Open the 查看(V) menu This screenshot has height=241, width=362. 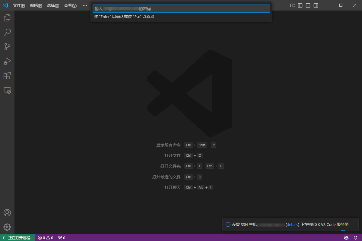[70, 5]
